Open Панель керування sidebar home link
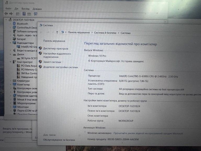Screen dimensions: 201x151 pos(54,41)
